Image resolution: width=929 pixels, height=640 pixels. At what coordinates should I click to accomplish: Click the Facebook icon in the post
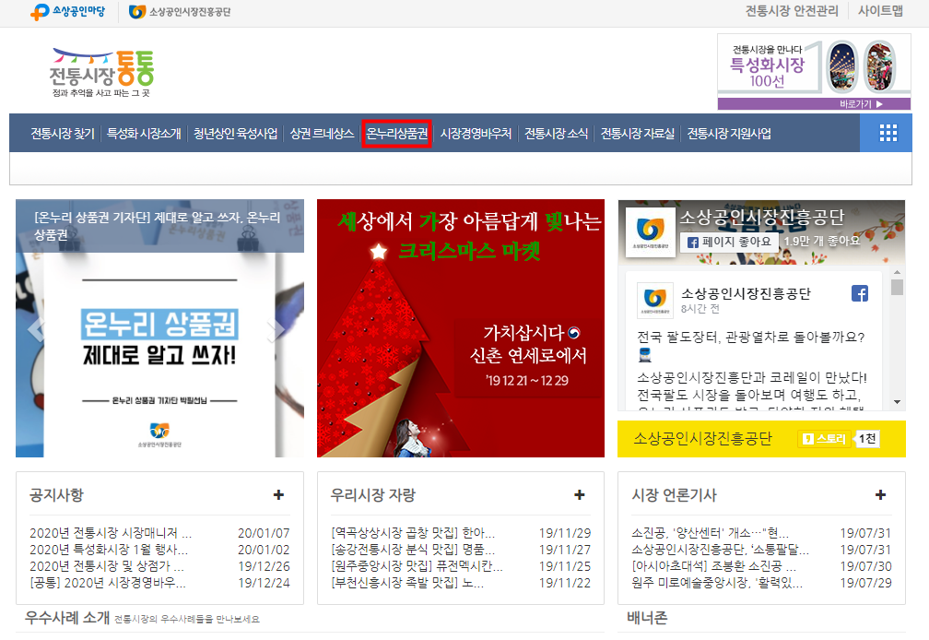860,293
